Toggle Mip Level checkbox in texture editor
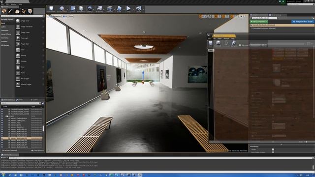 (240, 45)
